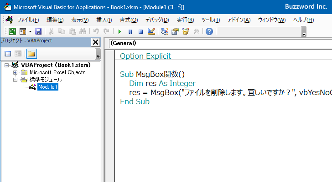Image resolution: width=332 pixels, height=182 pixels.
Task: Open the ツール(T) menu
Action: click(x=211, y=20)
